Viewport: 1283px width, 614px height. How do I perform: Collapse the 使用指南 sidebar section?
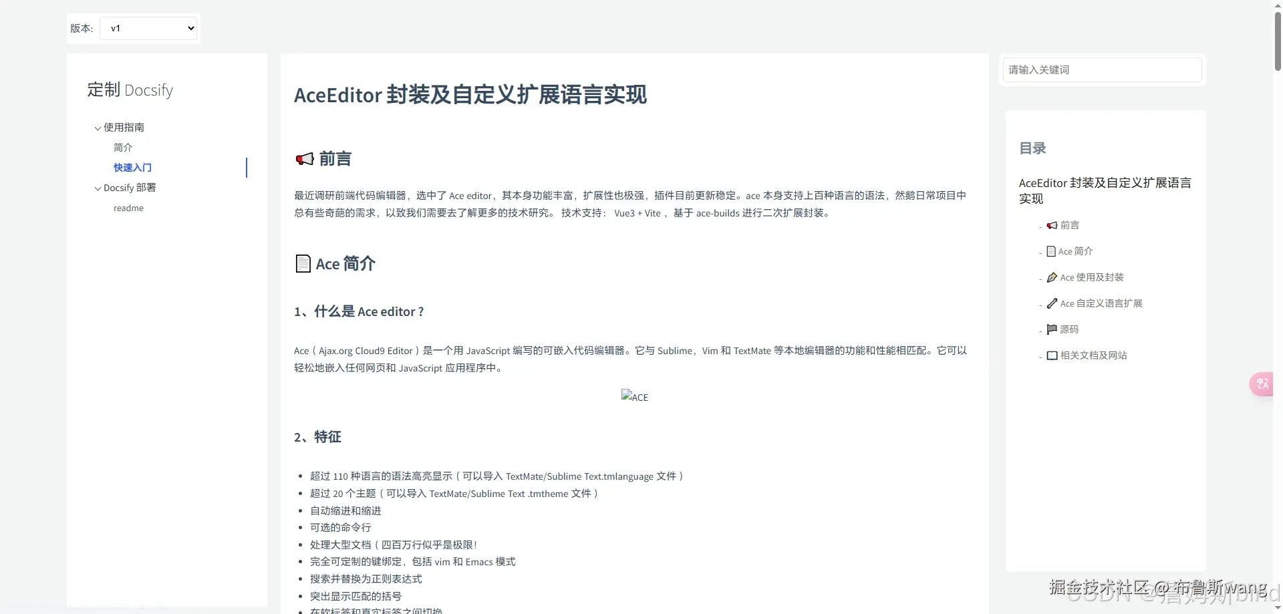point(97,128)
